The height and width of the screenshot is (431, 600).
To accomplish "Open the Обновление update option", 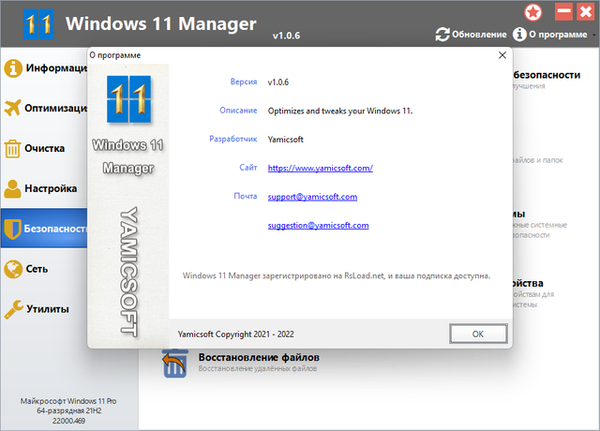I will point(471,35).
